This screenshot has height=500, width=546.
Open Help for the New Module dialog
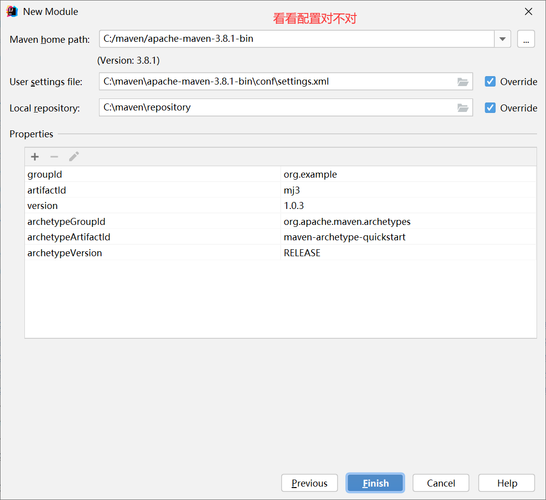point(507,483)
